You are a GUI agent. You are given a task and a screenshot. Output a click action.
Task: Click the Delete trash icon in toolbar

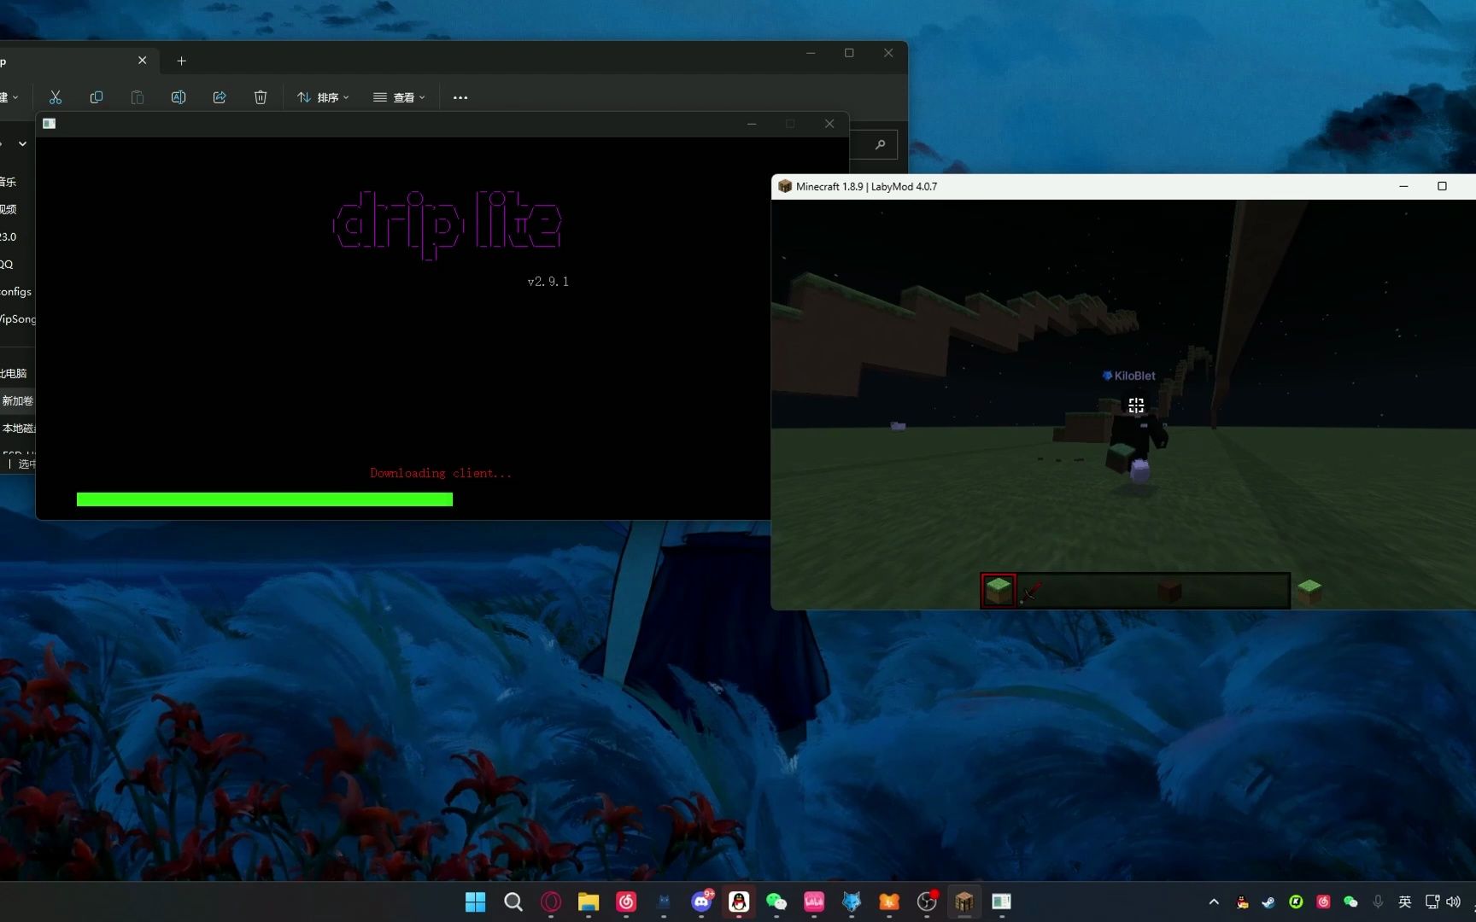point(261,97)
